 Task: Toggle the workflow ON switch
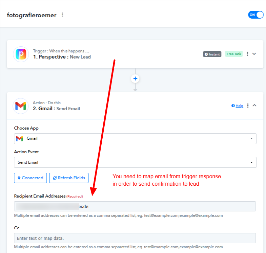point(255,15)
